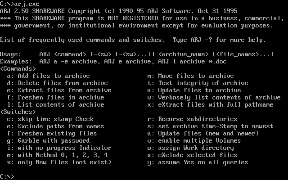
Task: Click 'x: eXtract files with full pathname'
Action: (x=211, y=105)
